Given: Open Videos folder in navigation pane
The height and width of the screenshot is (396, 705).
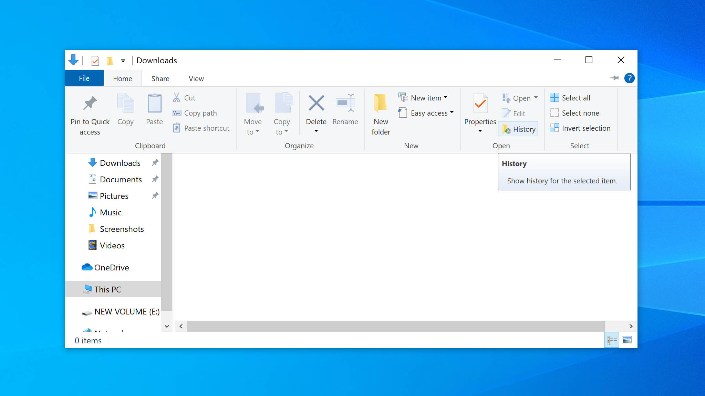Looking at the screenshot, I should (x=112, y=245).
